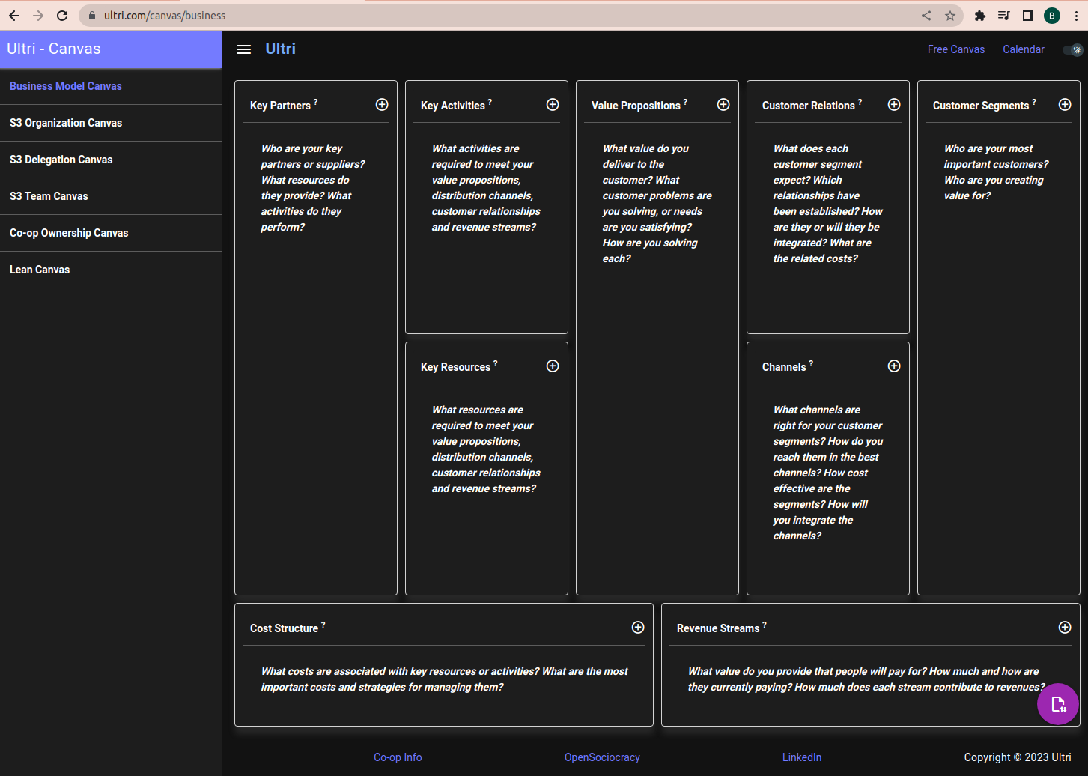This screenshot has width=1088, height=776.
Task: Open the browser profile avatar B
Action: [x=1052, y=16]
